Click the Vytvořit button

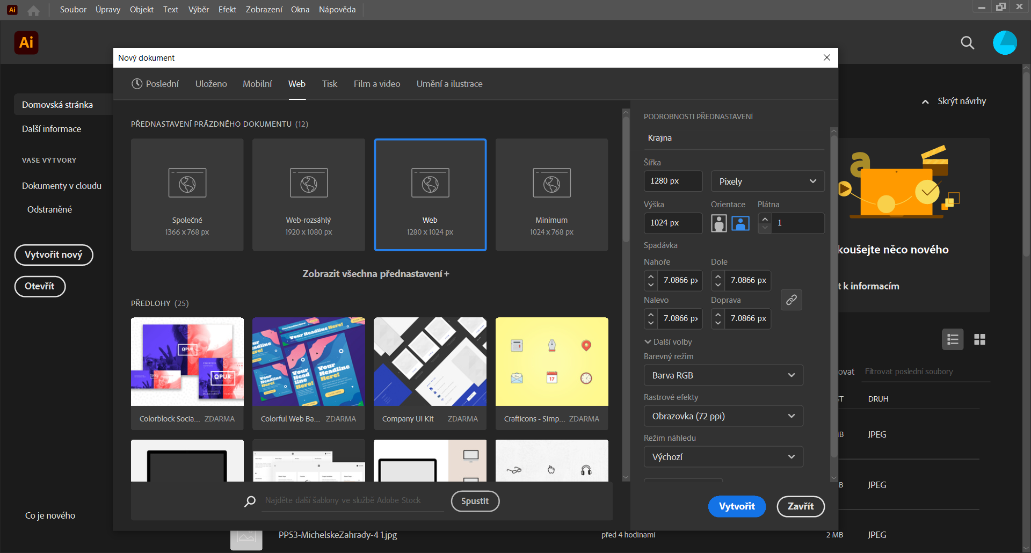click(736, 506)
